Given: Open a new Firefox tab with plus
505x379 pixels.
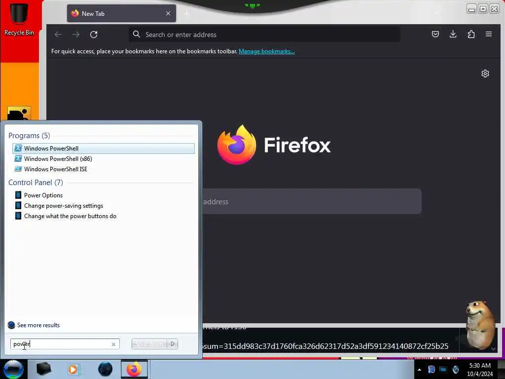Looking at the screenshot, I should pos(186,13).
